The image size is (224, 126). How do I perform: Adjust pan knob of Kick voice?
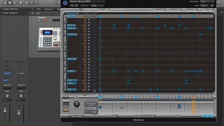pos(89,90)
